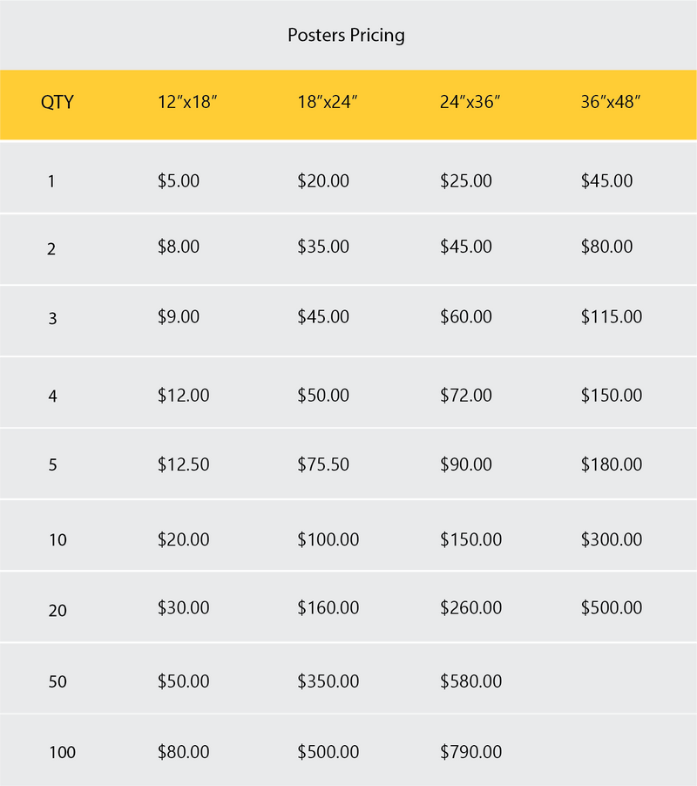Select the $72.00 price

pos(466,396)
